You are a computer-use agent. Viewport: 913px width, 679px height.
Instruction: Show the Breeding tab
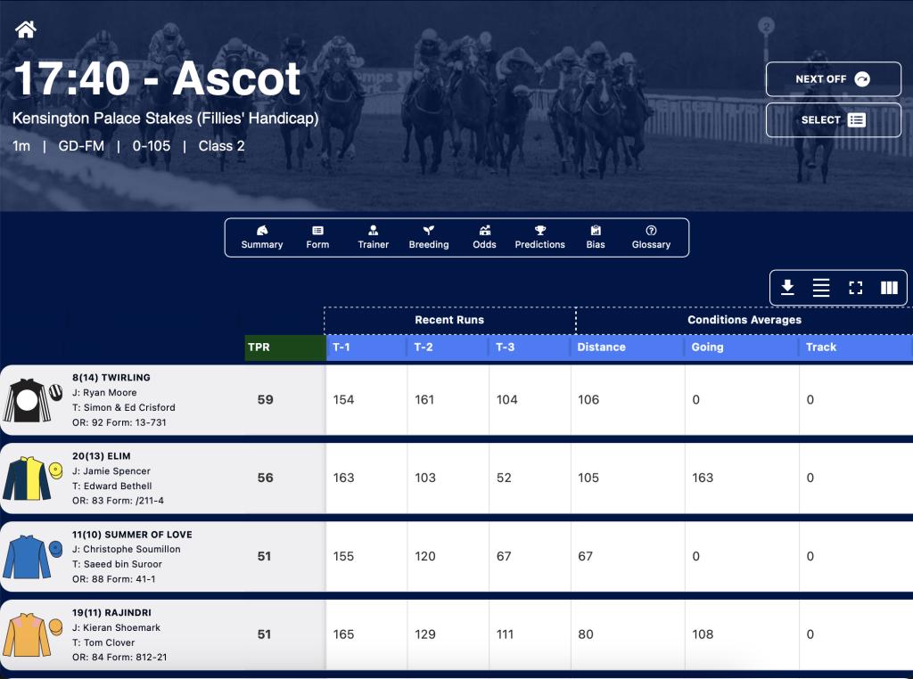tap(429, 237)
